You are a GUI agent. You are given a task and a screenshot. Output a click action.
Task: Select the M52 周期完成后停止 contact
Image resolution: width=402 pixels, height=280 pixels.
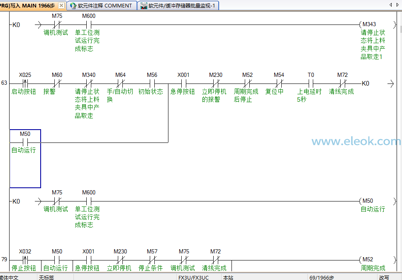247,84
